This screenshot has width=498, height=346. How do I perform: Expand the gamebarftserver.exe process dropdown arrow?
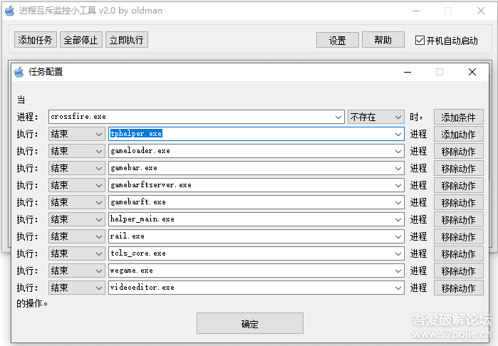(398, 185)
